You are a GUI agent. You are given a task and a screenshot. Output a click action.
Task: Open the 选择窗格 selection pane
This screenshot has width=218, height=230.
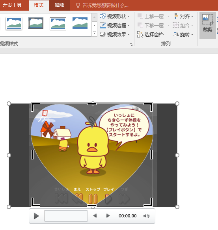150,34
